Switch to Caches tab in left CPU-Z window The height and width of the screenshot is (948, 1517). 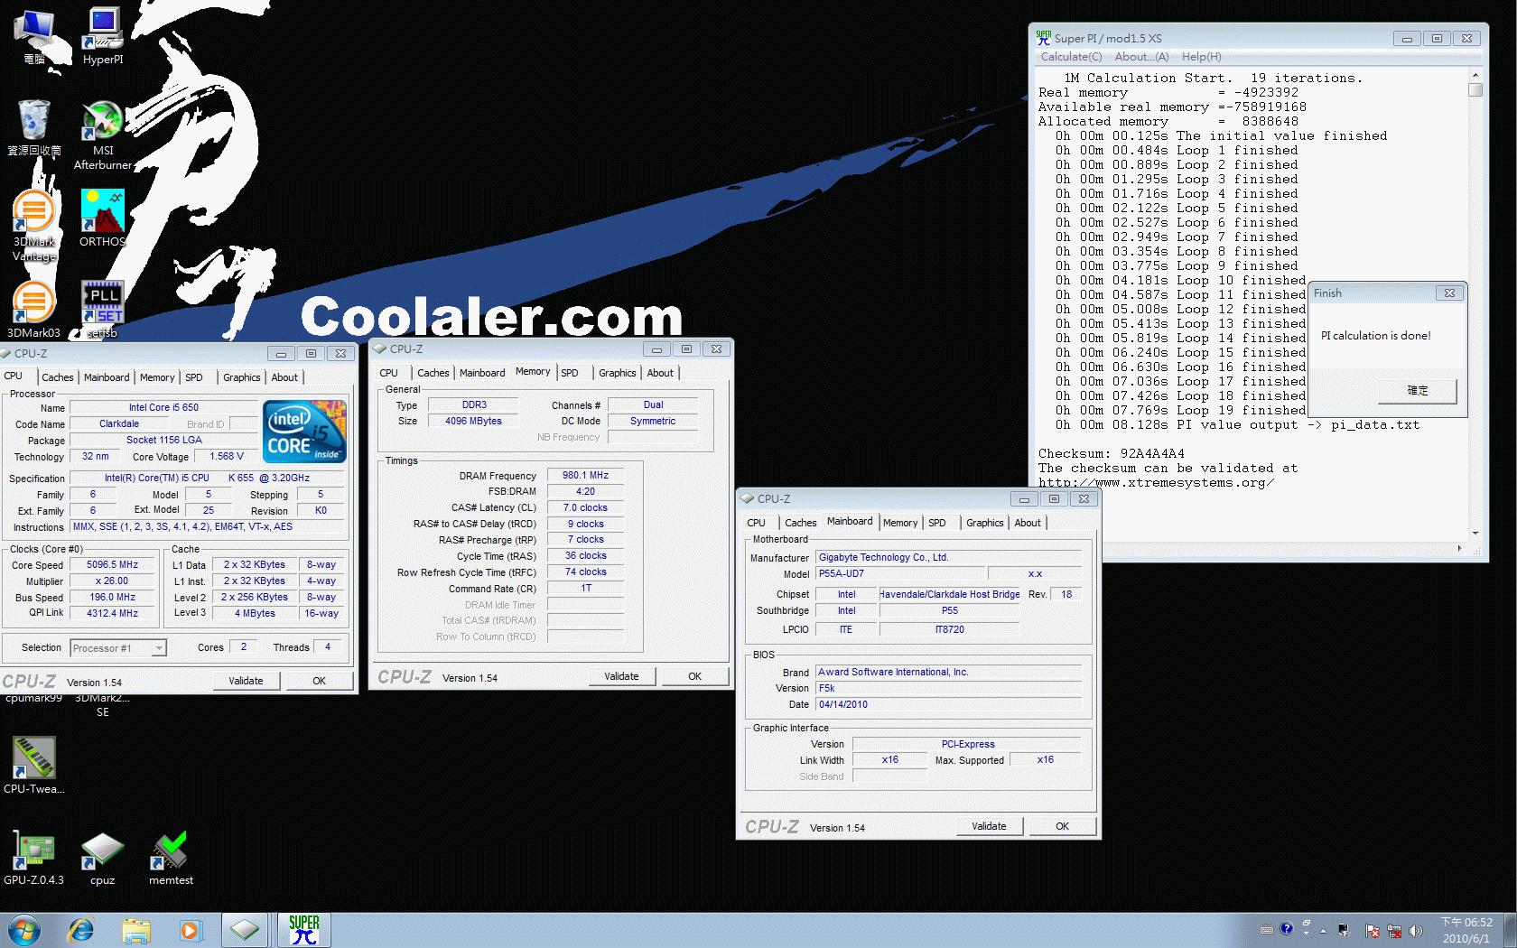pyautogui.click(x=58, y=377)
